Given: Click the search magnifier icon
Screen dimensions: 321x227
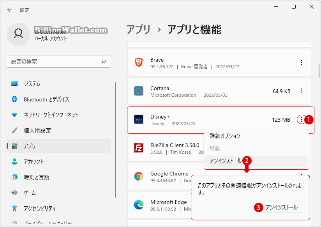Looking at the screenshot, I should pos(104,62).
